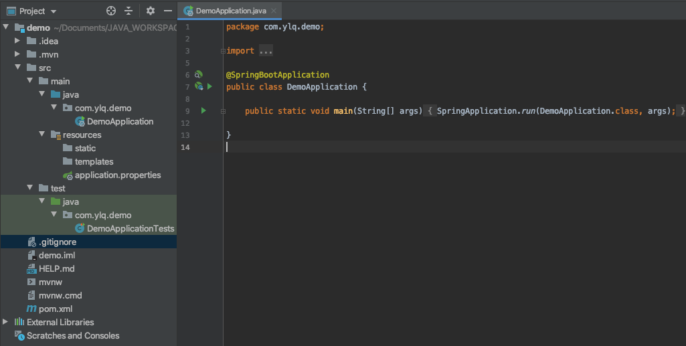The height and width of the screenshot is (346, 686).
Task: Switch to the DemoApplication.java tab
Action: [230, 11]
